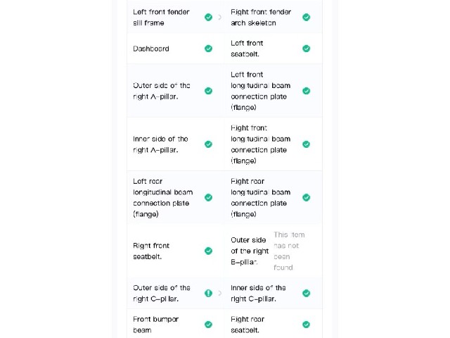Click check icon for inner right C-pillar
The width and height of the screenshot is (450, 338).
click(x=307, y=293)
